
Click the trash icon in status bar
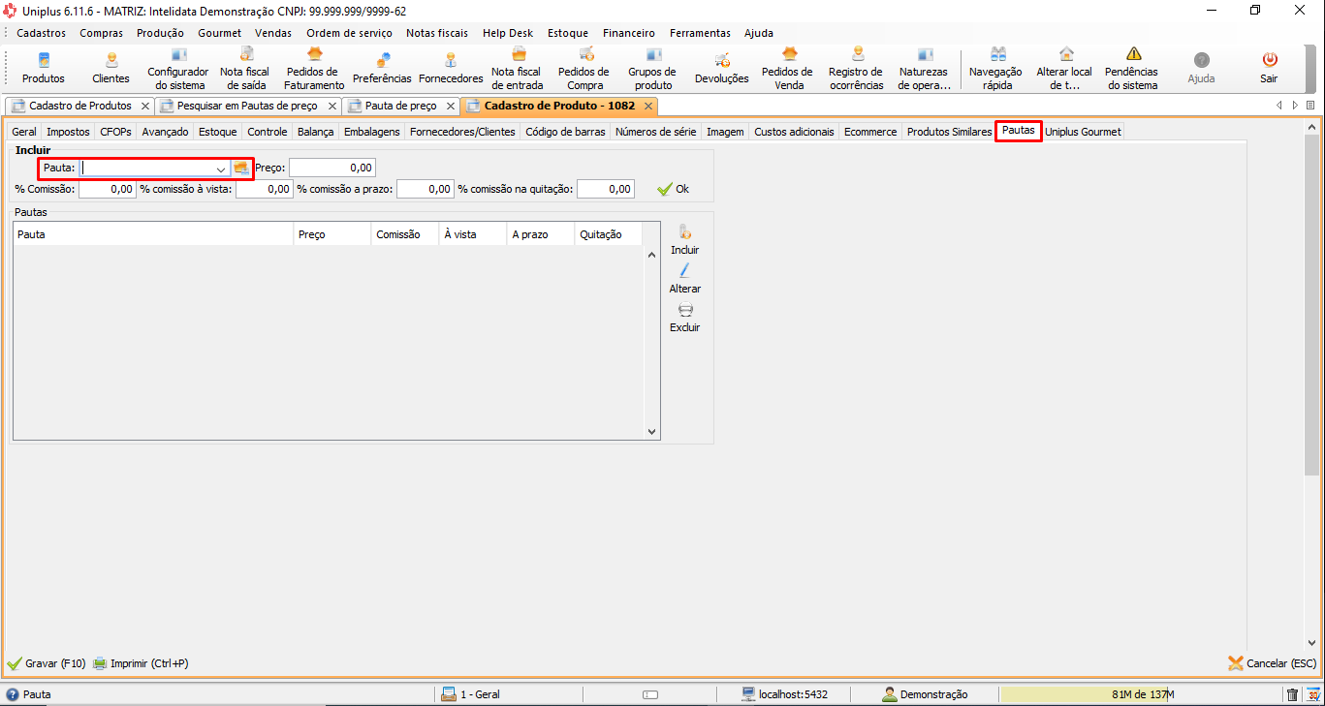point(1292,694)
